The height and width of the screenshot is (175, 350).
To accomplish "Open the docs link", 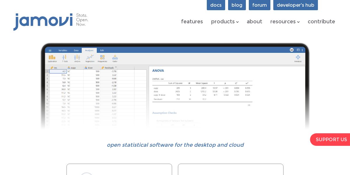I will tap(216, 5).
